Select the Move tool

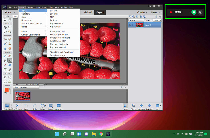(5, 27)
